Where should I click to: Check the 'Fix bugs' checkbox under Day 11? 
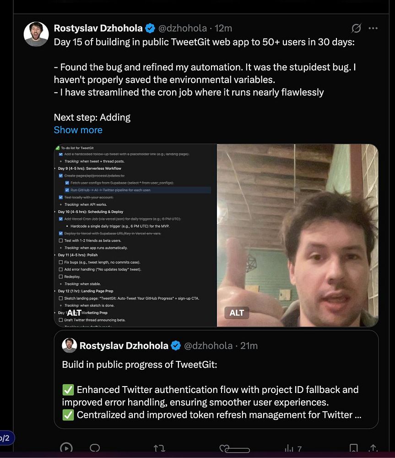(x=60, y=262)
